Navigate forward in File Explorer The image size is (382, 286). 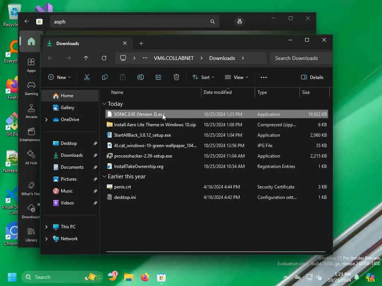click(x=68, y=58)
